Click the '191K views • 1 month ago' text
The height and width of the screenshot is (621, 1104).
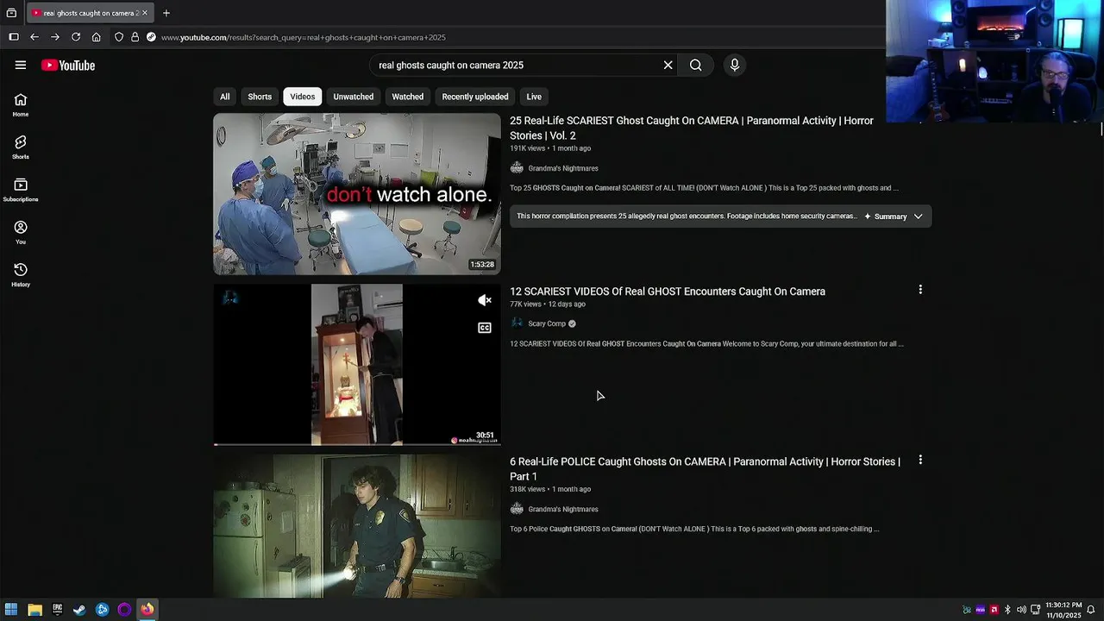tap(550, 148)
